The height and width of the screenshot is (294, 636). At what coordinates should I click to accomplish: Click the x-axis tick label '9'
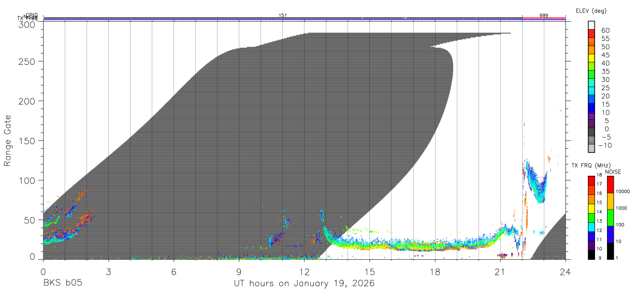239,271
